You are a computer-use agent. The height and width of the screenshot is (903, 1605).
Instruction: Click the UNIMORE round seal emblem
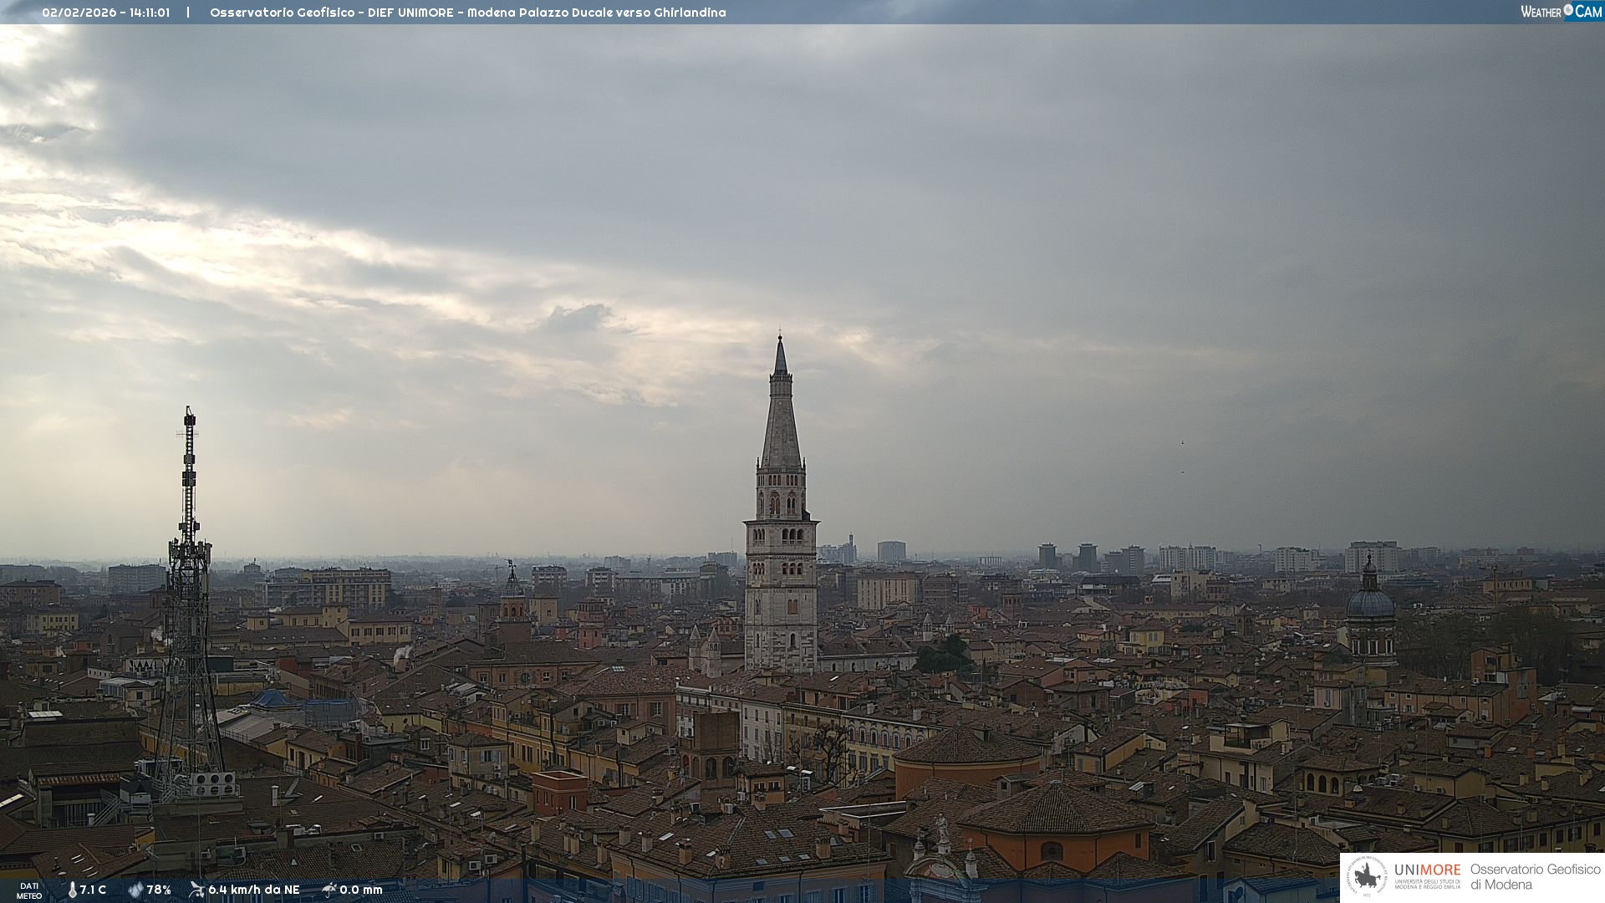(x=1367, y=876)
